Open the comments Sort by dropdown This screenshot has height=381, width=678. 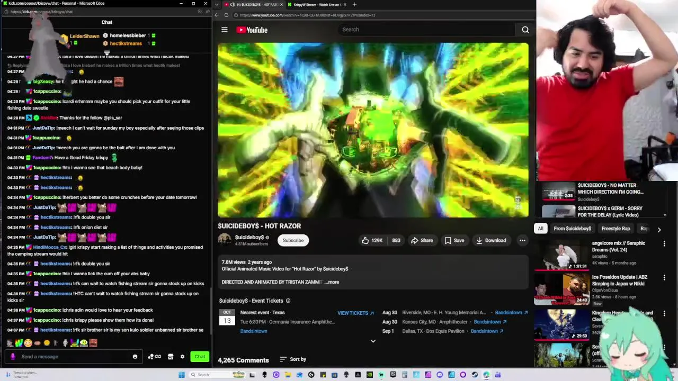(x=293, y=359)
